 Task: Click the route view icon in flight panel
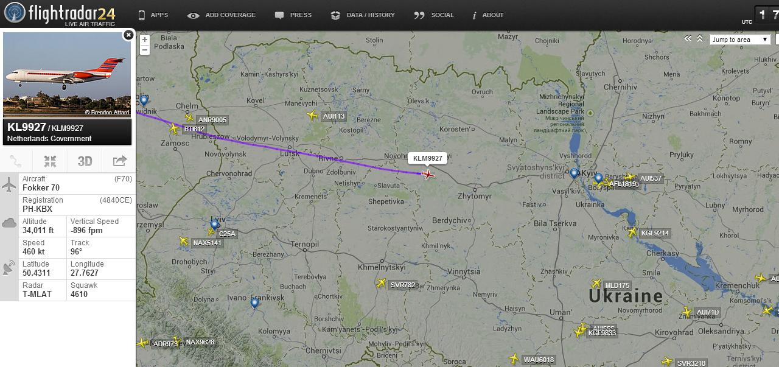click(16, 161)
